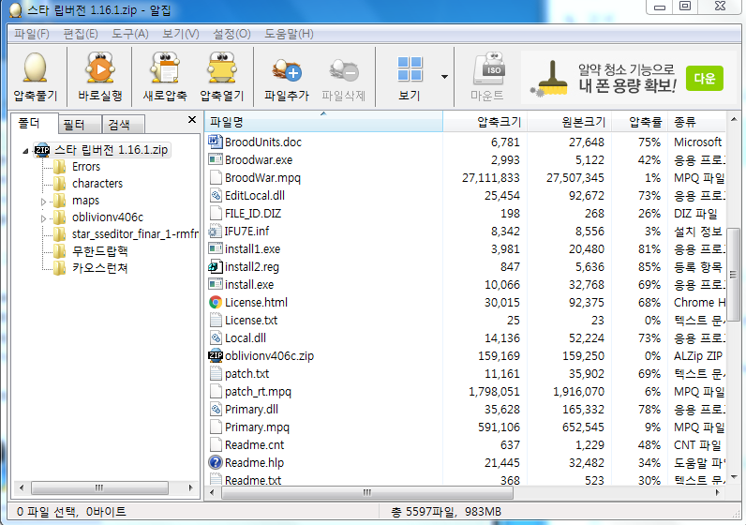746x525 pixels.
Task: Sort by the 압축크기 column header
Action: pyautogui.click(x=485, y=122)
